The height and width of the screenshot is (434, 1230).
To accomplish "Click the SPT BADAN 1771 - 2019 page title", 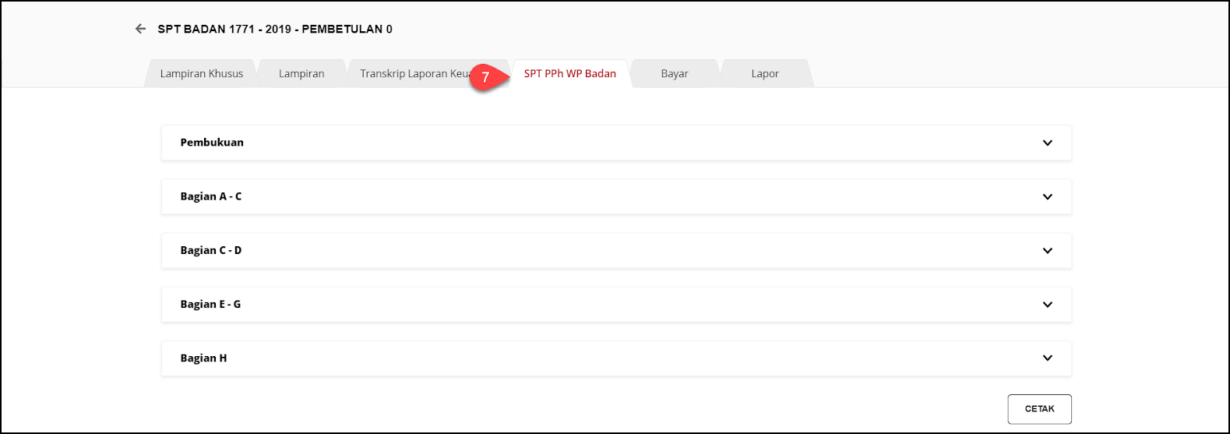I will tap(275, 29).
